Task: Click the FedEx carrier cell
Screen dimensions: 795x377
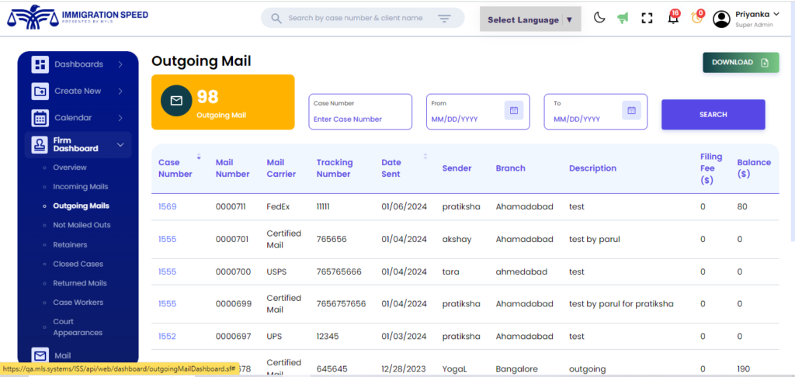Action: pos(278,207)
